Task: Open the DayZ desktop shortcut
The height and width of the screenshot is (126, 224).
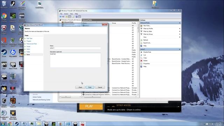Action: tap(4, 65)
